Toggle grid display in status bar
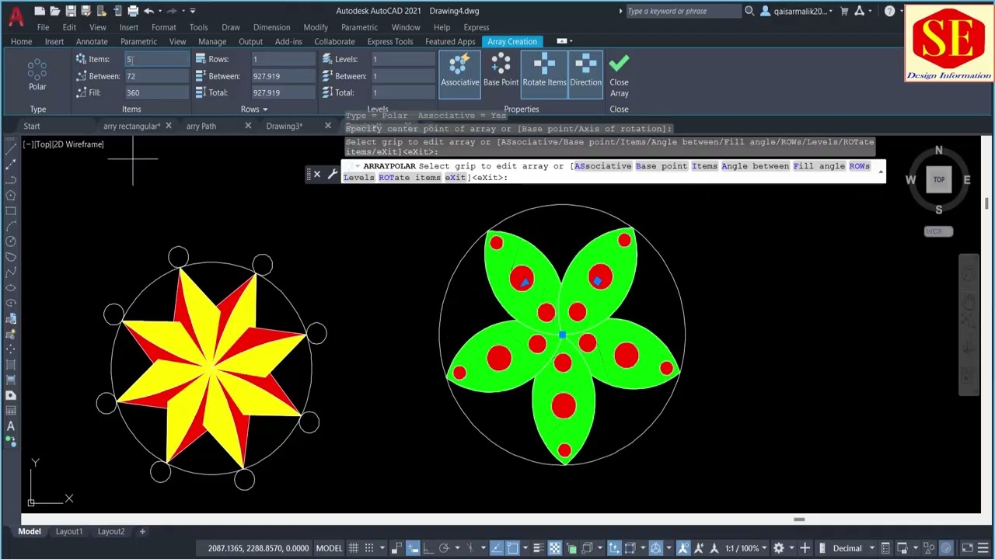The height and width of the screenshot is (559, 995). coord(354,548)
